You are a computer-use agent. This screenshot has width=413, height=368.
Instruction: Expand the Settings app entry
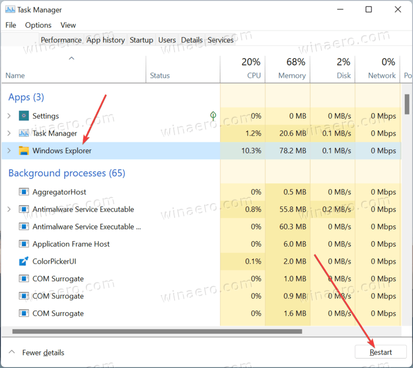[9, 116]
